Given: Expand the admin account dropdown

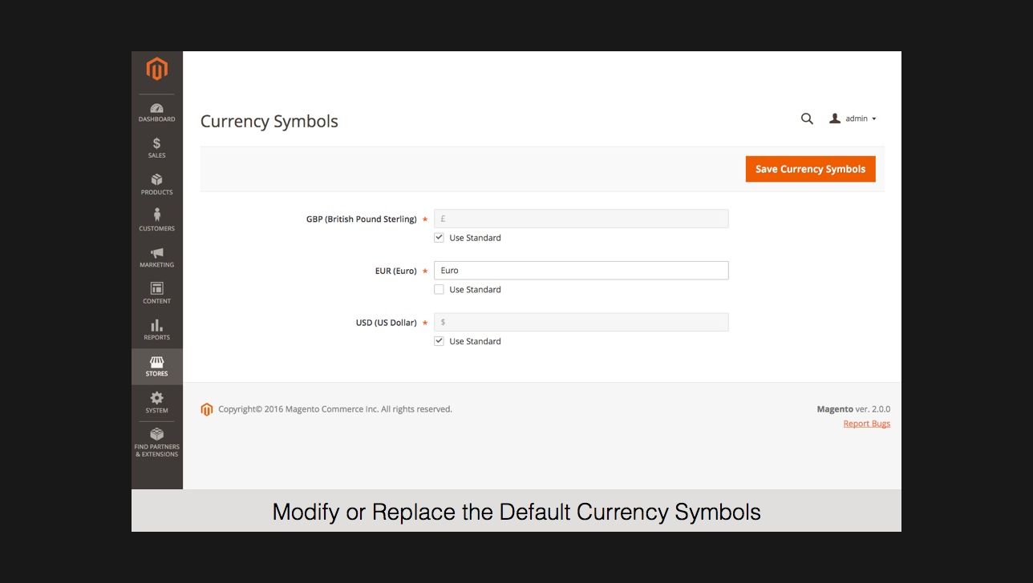Looking at the screenshot, I should (x=853, y=119).
